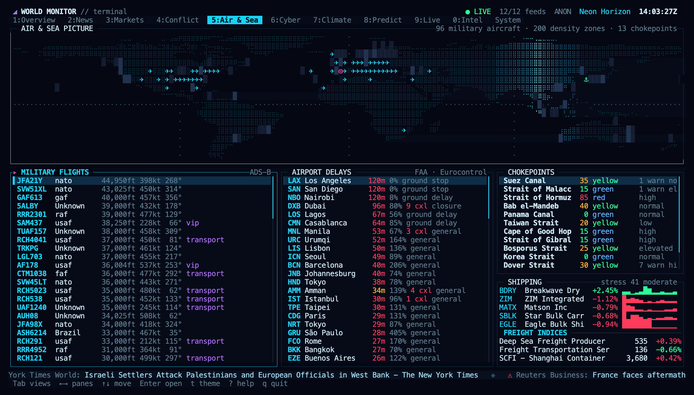This screenshot has width=694, height=395.
Task: Select DXB Dubai delay row
Action: coord(385,206)
